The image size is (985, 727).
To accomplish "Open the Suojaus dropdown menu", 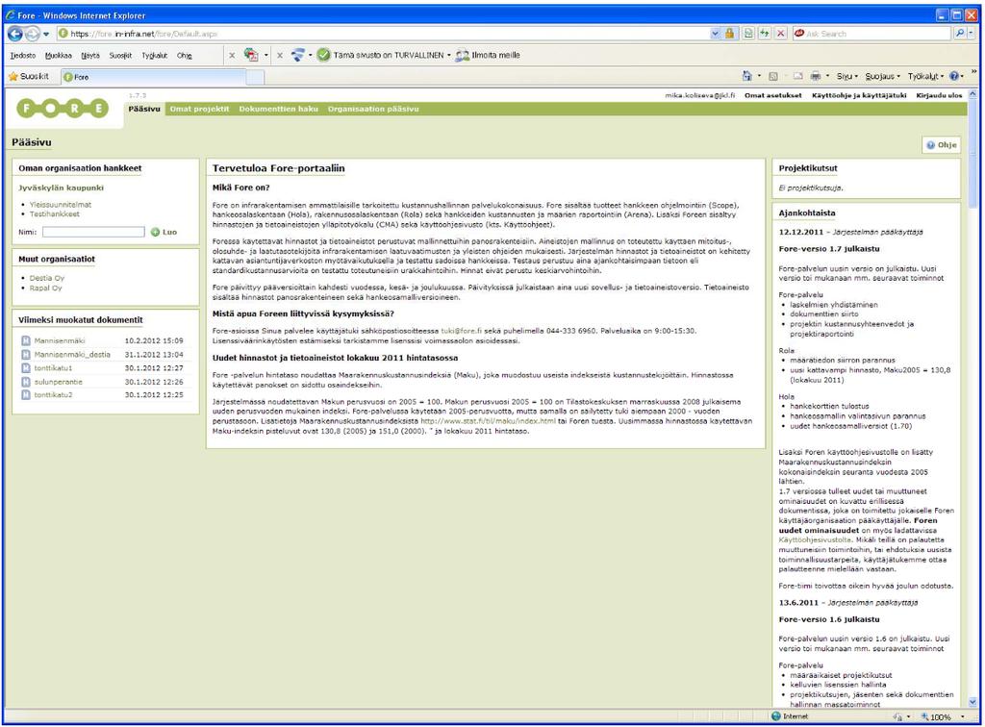I will pos(883,77).
